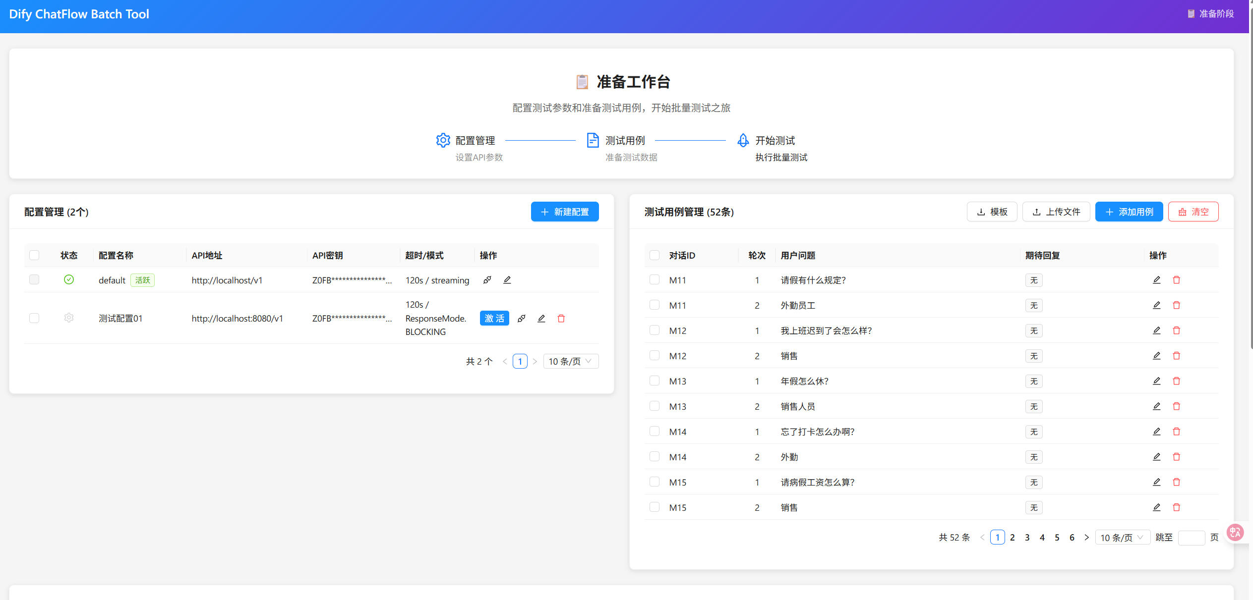Edit the default configuration with pencil icon
The width and height of the screenshot is (1253, 600).
(x=507, y=280)
